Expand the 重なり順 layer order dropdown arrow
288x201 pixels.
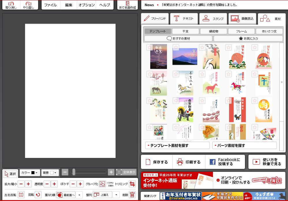(79, 195)
